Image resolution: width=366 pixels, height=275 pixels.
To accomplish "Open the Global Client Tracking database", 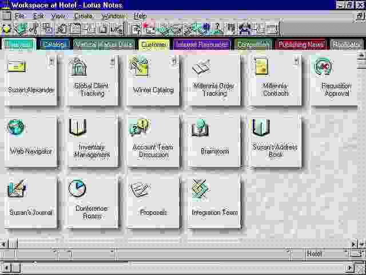I will [93, 80].
